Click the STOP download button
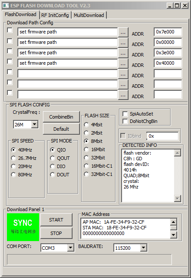The image size is (191, 278). (56, 233)
